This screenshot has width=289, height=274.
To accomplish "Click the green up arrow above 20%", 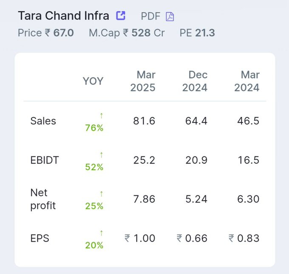I will (x=102, y=233).
